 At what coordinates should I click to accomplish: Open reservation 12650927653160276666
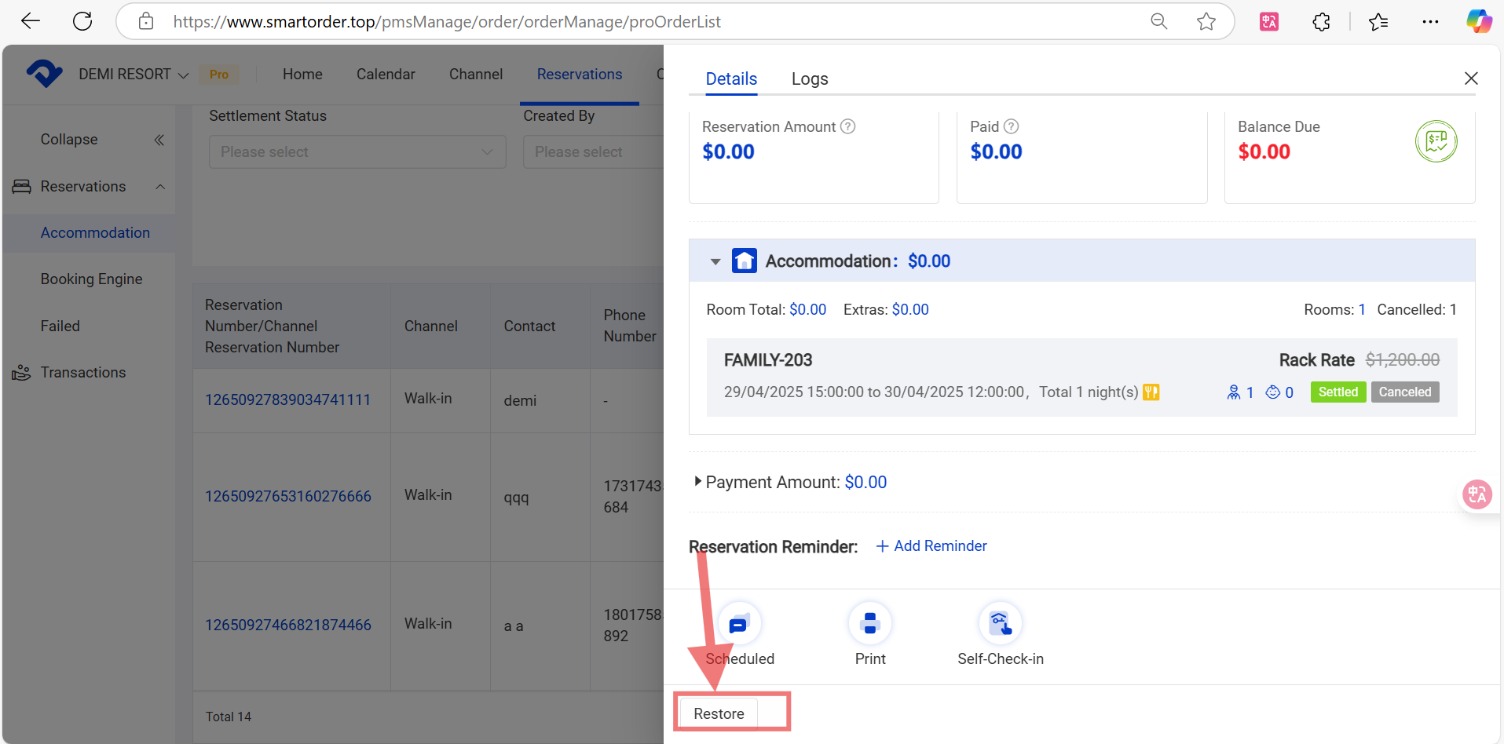[287, 496]
